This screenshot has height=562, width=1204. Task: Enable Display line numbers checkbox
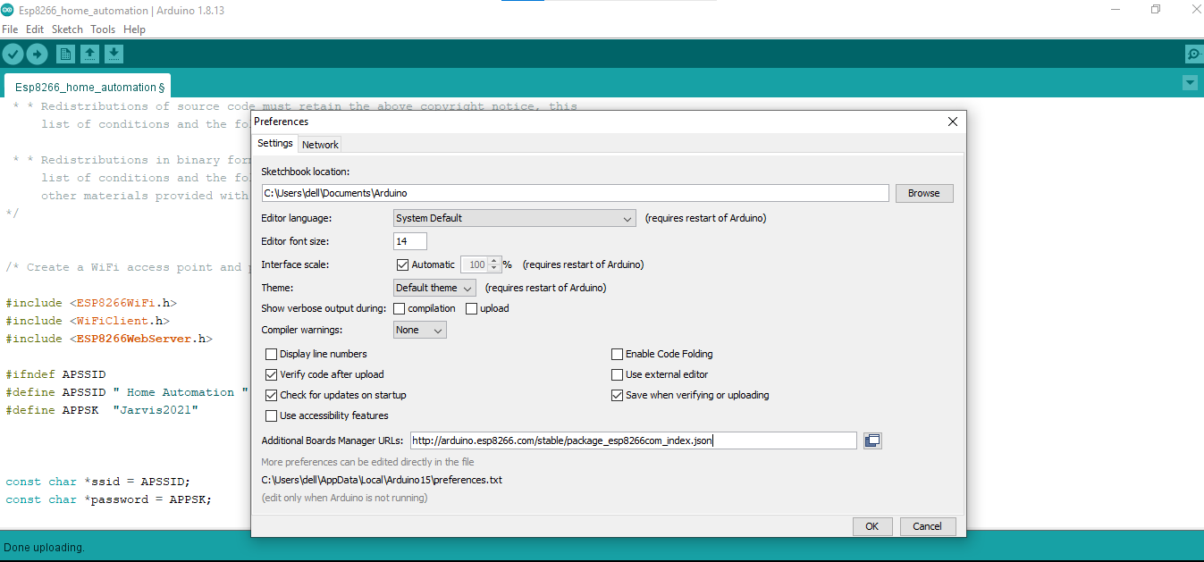pyautogui.click(x=272, y=354)
